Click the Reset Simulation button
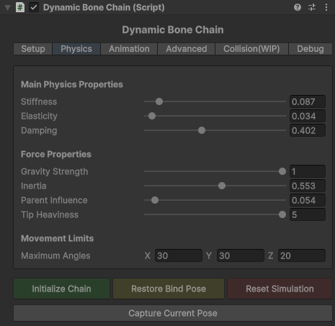Viewport: 335px width, 326px height. pyautogui.click(x=280, y=289)
